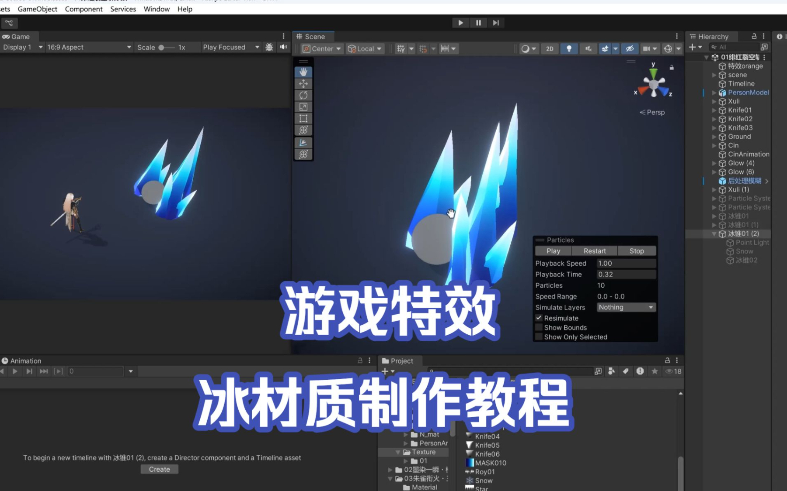Open the Simulate Layers dropdown
This screenshot has height=491, width=787.
click(626, 307)
